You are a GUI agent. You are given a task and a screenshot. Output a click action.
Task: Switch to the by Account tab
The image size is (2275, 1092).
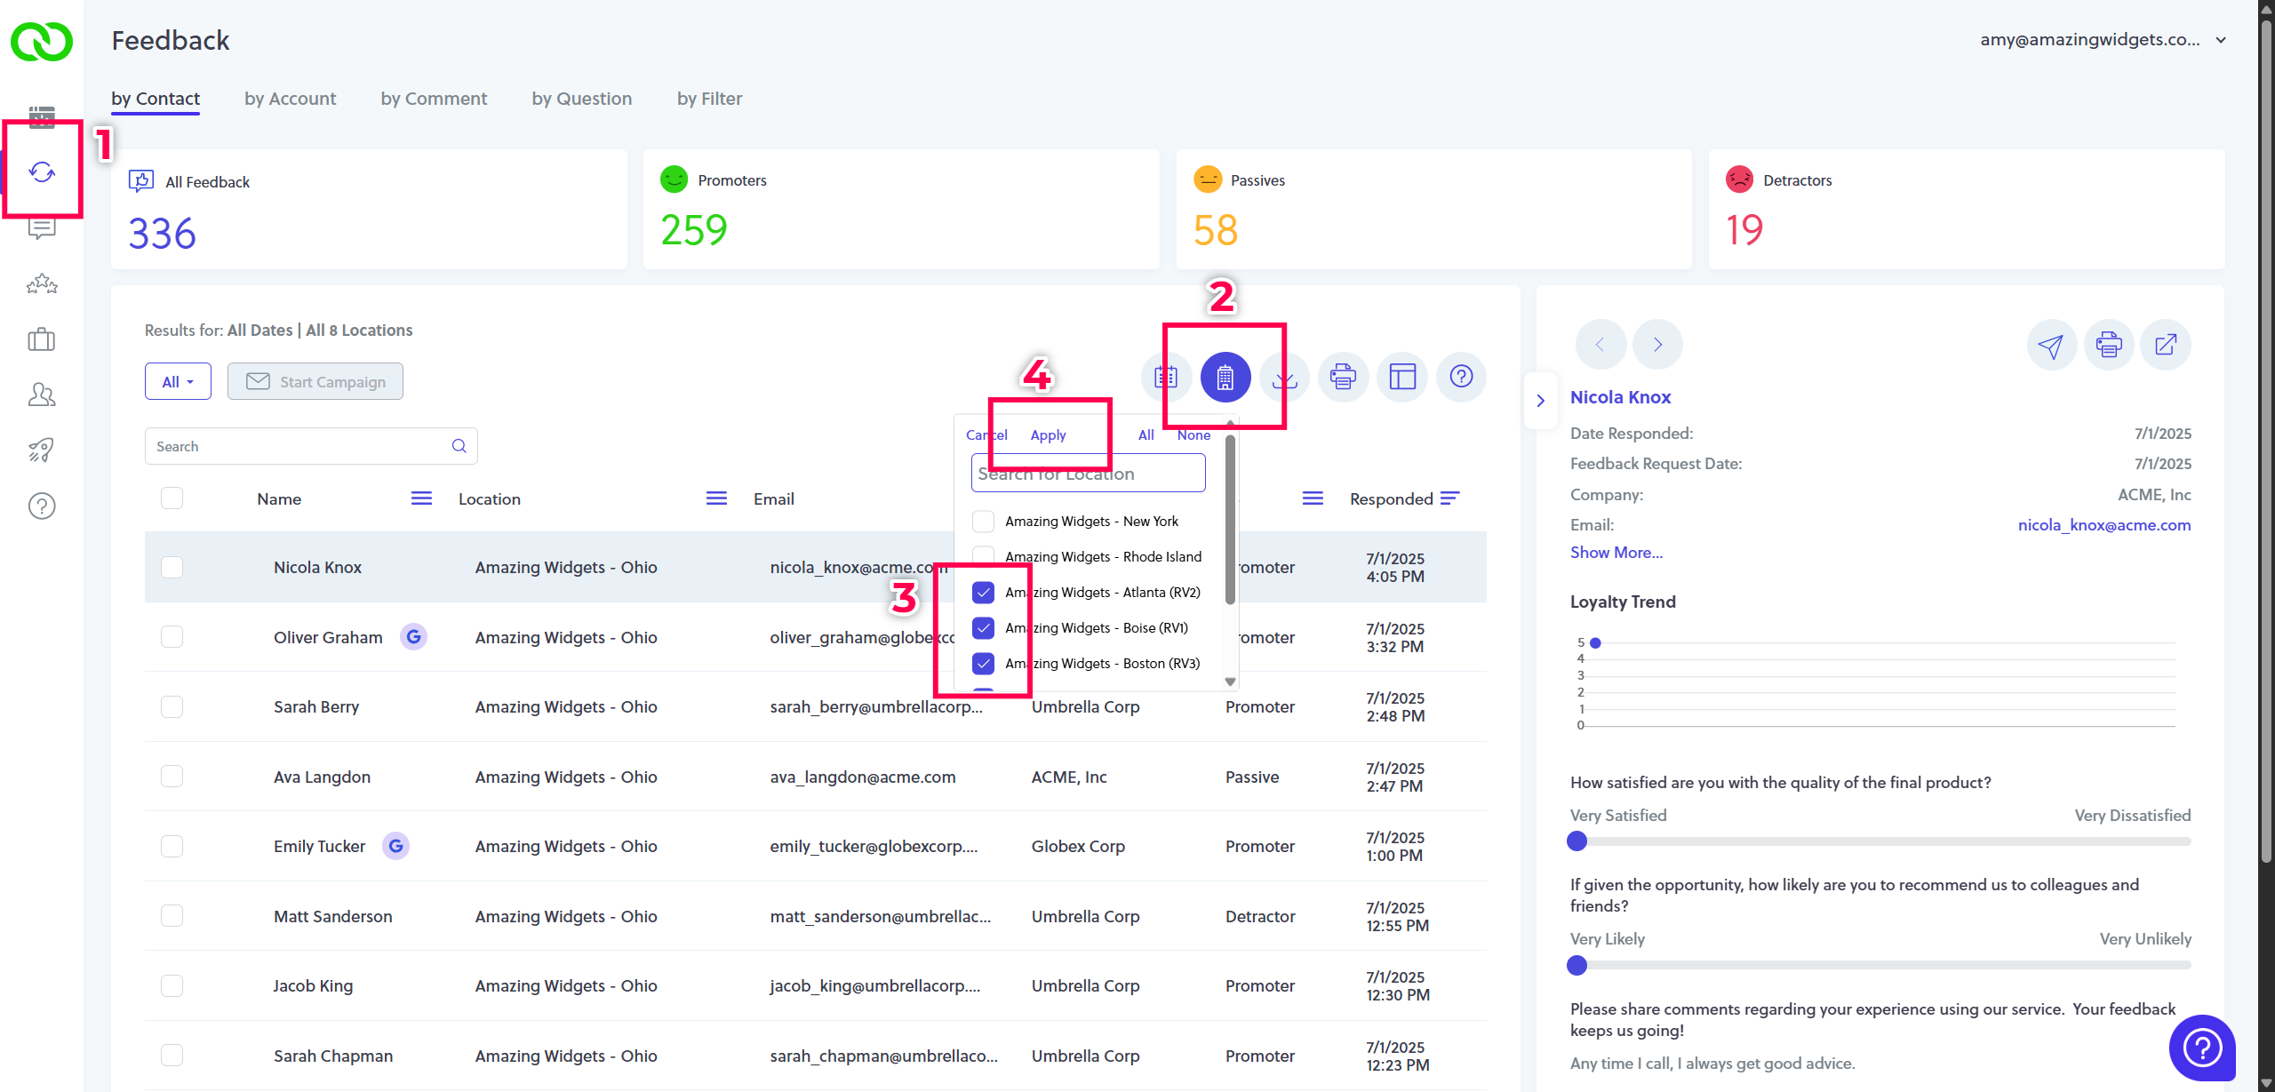pyautogui.click(x=290, y=99)
